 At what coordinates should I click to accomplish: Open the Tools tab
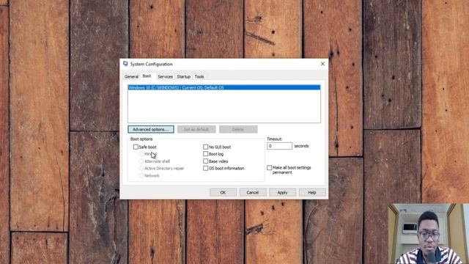tap(199, 76)
